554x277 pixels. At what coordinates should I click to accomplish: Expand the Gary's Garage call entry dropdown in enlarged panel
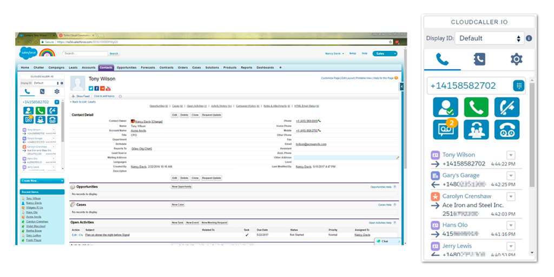511,176
